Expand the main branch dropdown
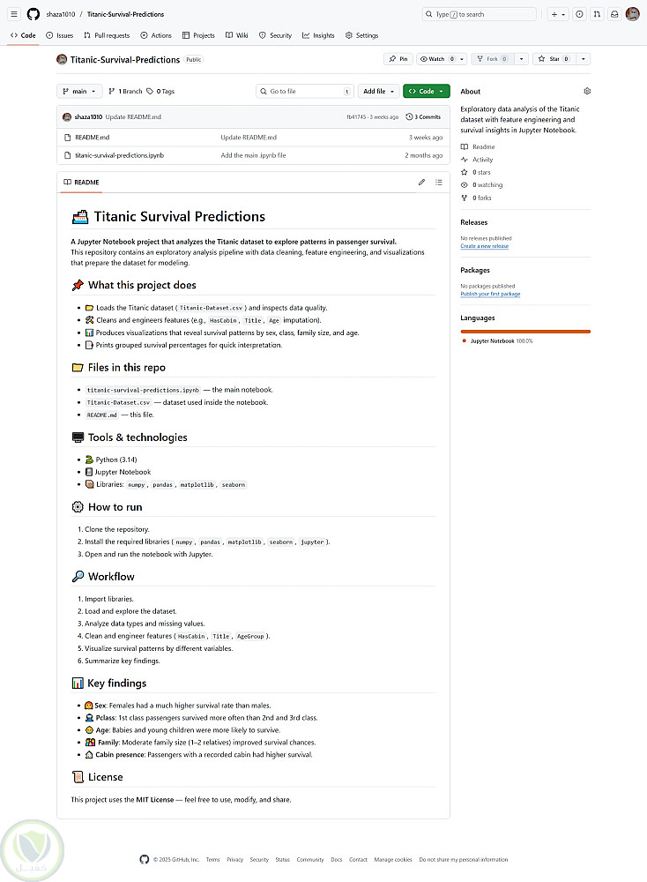 tap(79, 91)
